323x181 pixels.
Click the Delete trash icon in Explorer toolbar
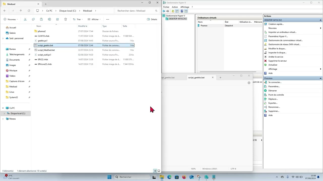66,19
